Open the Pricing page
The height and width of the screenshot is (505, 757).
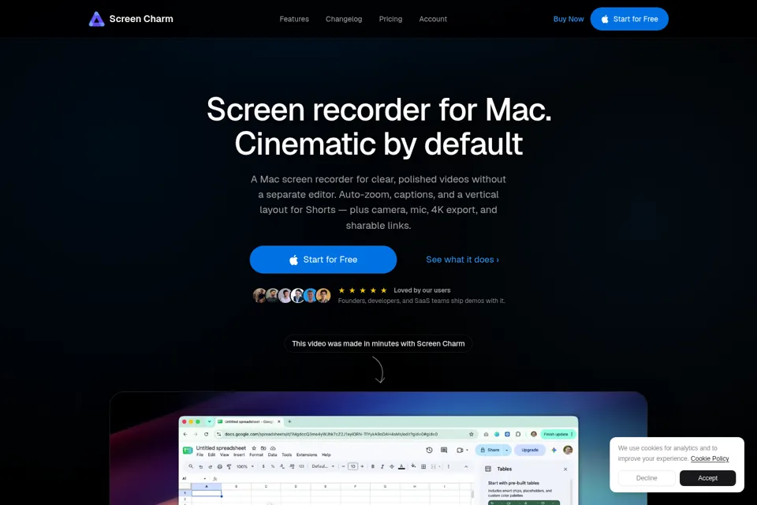(390, 19)
